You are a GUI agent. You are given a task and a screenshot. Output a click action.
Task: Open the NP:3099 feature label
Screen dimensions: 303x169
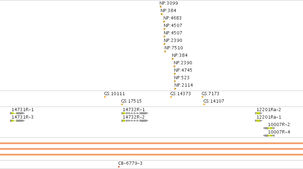[169, 3]
